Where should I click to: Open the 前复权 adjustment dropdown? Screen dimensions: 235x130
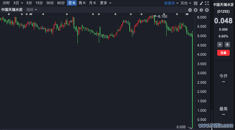[x=171, y=3]
